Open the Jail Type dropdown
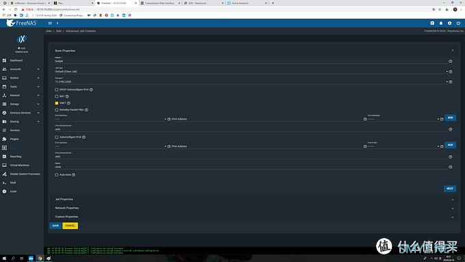Image resolution: width=465 pixels, height=262 pixels. [x=251, y=72]
